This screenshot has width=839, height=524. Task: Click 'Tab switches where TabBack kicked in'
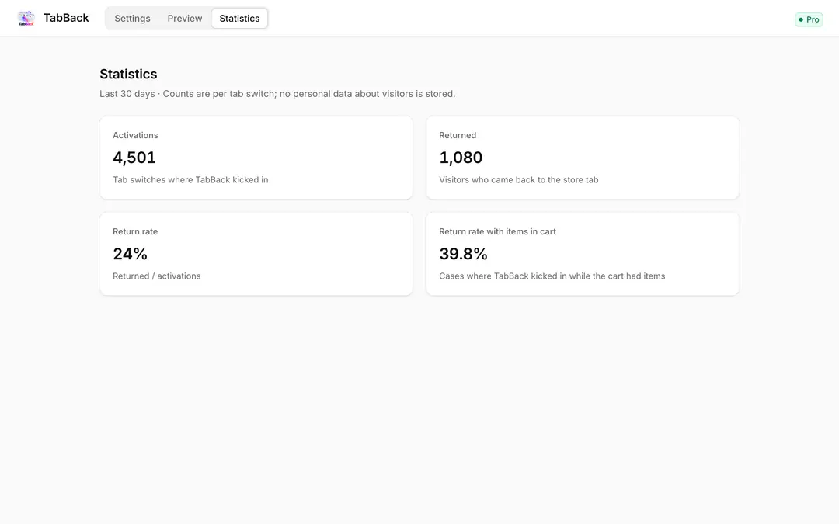(x=190, y=179)
